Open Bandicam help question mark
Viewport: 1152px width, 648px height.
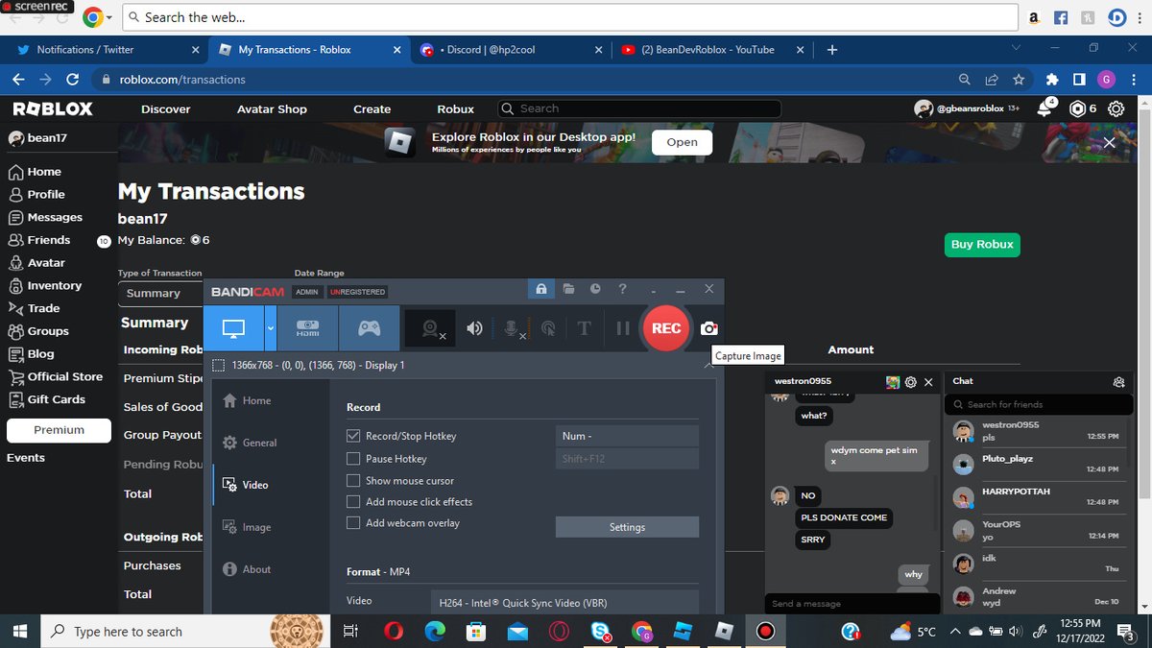tap(622, 289)
